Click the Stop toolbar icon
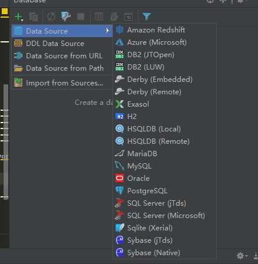The height and width of the screenshot is (264, 258). click(81, 16)
